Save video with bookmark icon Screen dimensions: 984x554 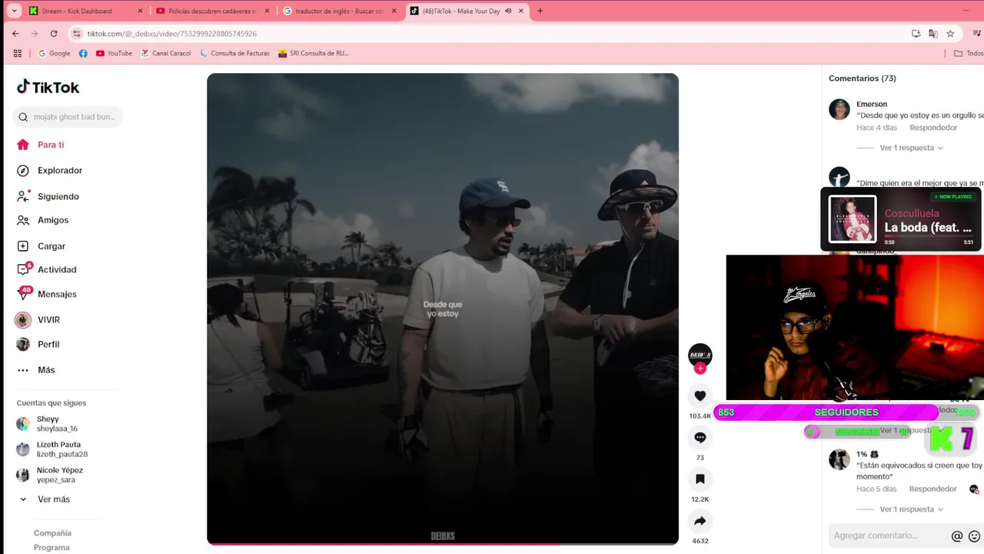pyautogui.click(x=700, y=479)
